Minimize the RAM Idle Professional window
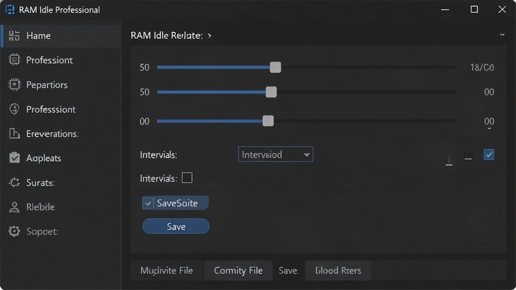The height and width of the screenshot is (290, 516). click(x=445, y=10)
